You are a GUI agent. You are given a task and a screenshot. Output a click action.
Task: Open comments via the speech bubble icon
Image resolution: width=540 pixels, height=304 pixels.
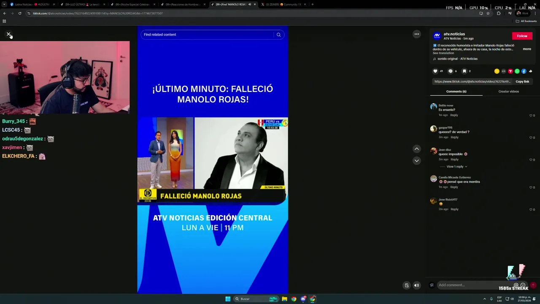pos(450,71)
